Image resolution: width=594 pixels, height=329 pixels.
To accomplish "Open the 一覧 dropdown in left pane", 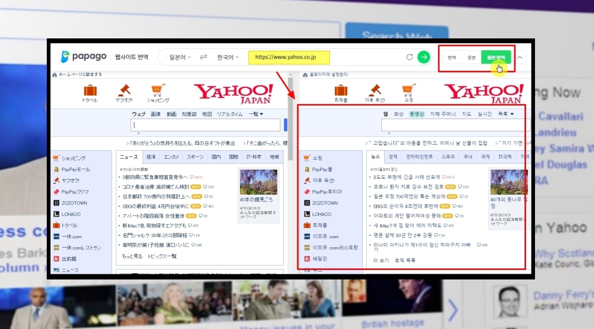I will tap(256, 114).
